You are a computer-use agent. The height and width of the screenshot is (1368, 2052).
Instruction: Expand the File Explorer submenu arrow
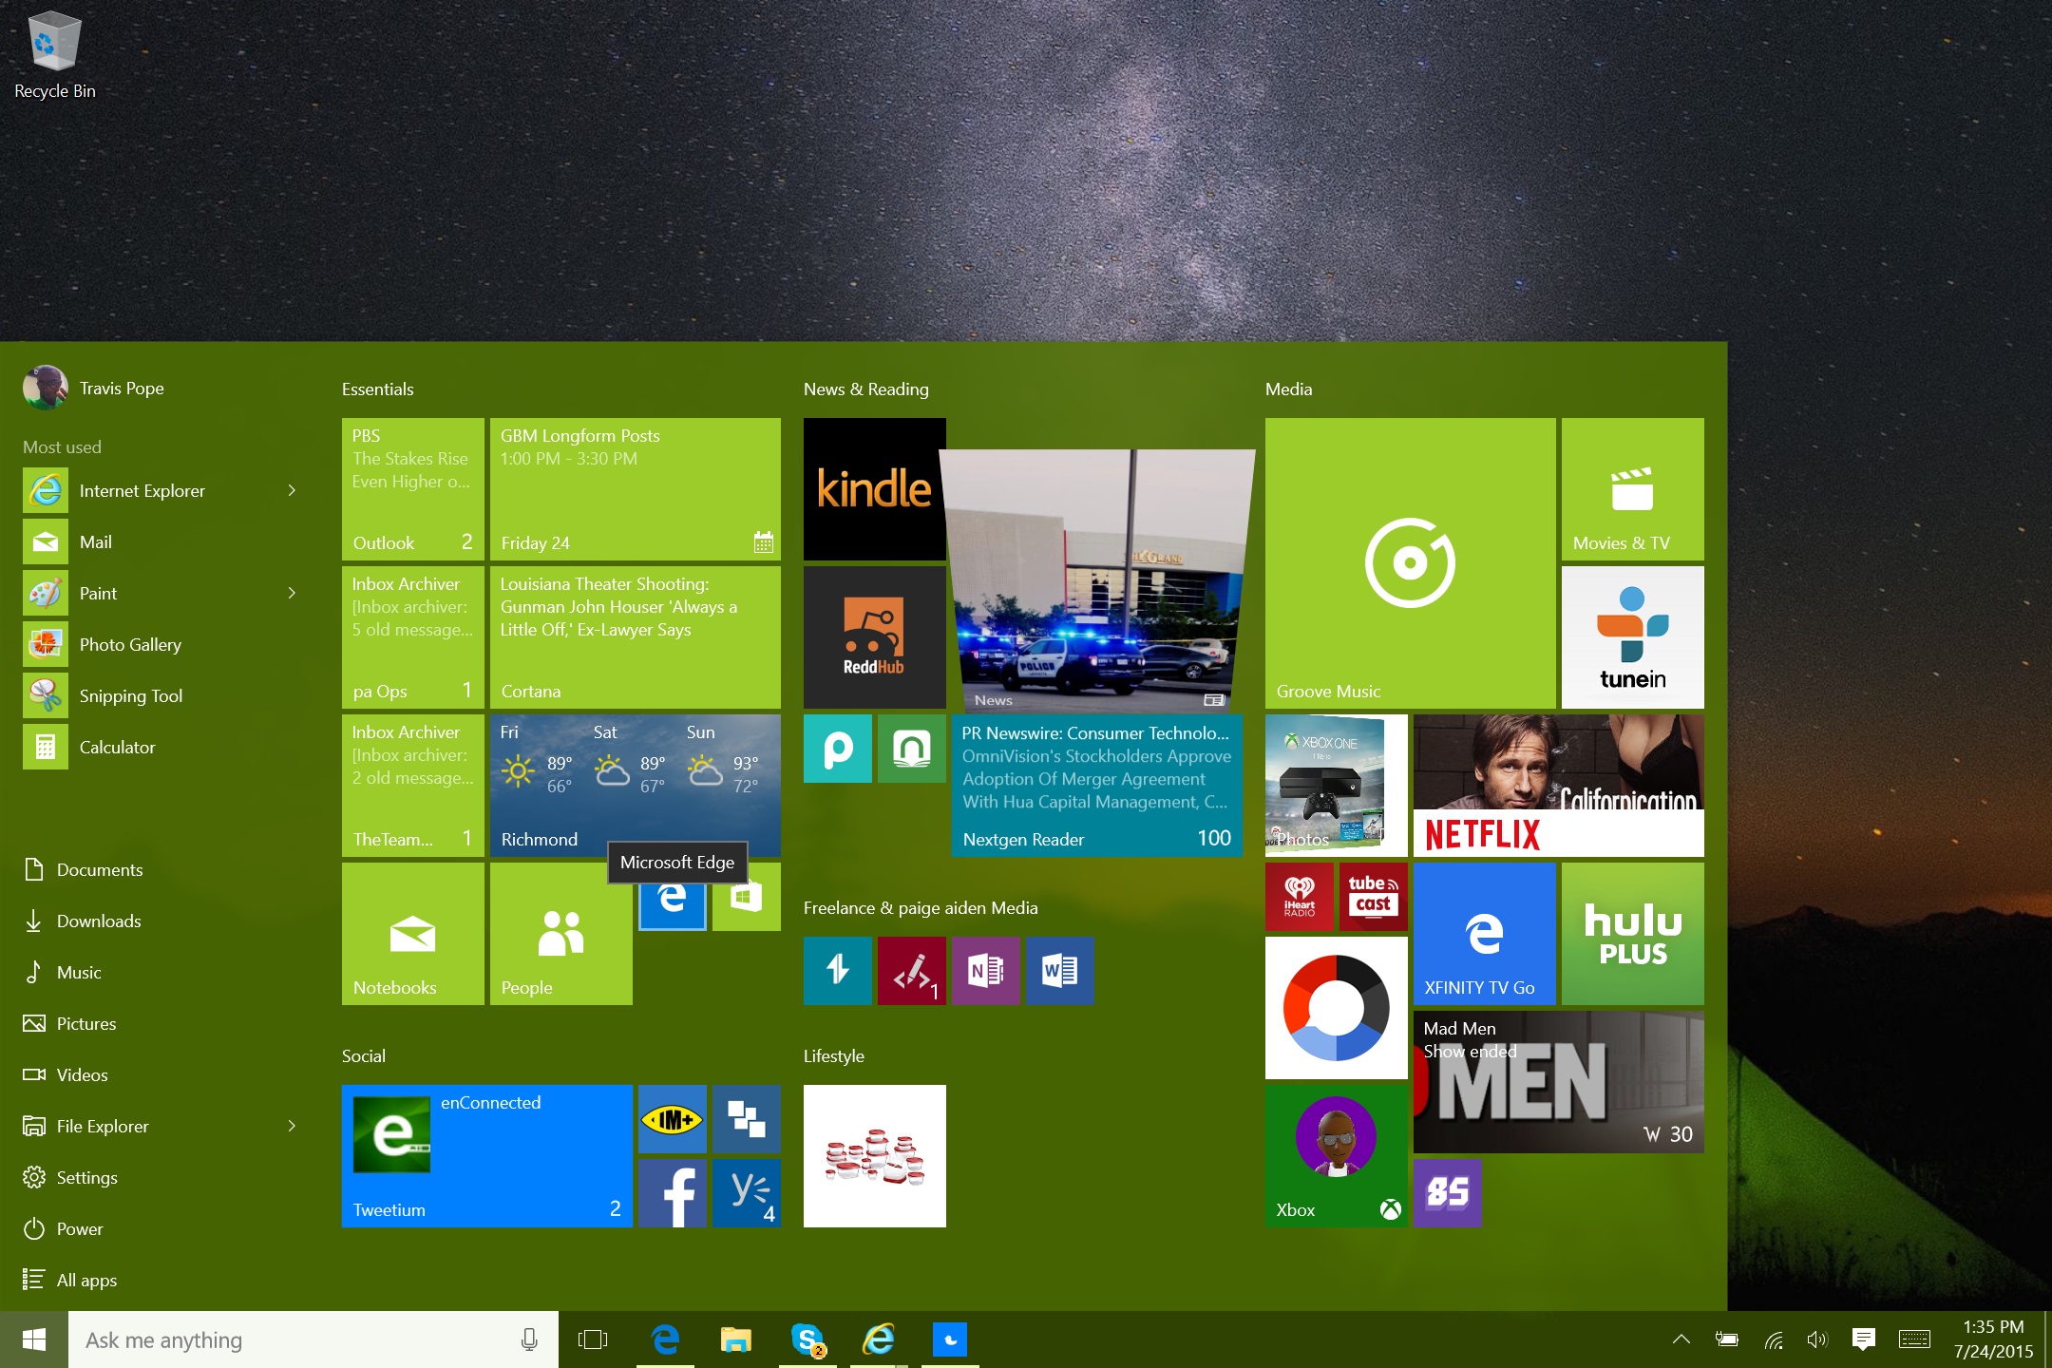(292, 1126)
